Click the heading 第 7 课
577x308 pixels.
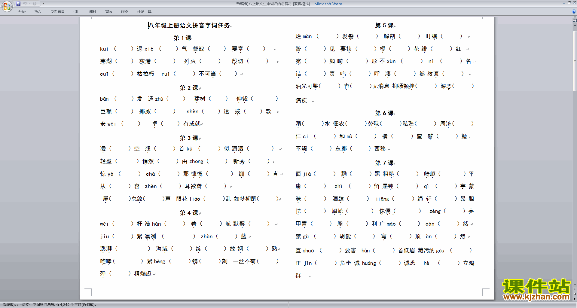(384, 163)
